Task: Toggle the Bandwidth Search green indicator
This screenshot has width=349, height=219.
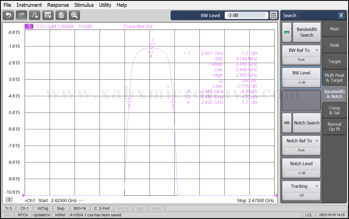Action: point(287,32)
